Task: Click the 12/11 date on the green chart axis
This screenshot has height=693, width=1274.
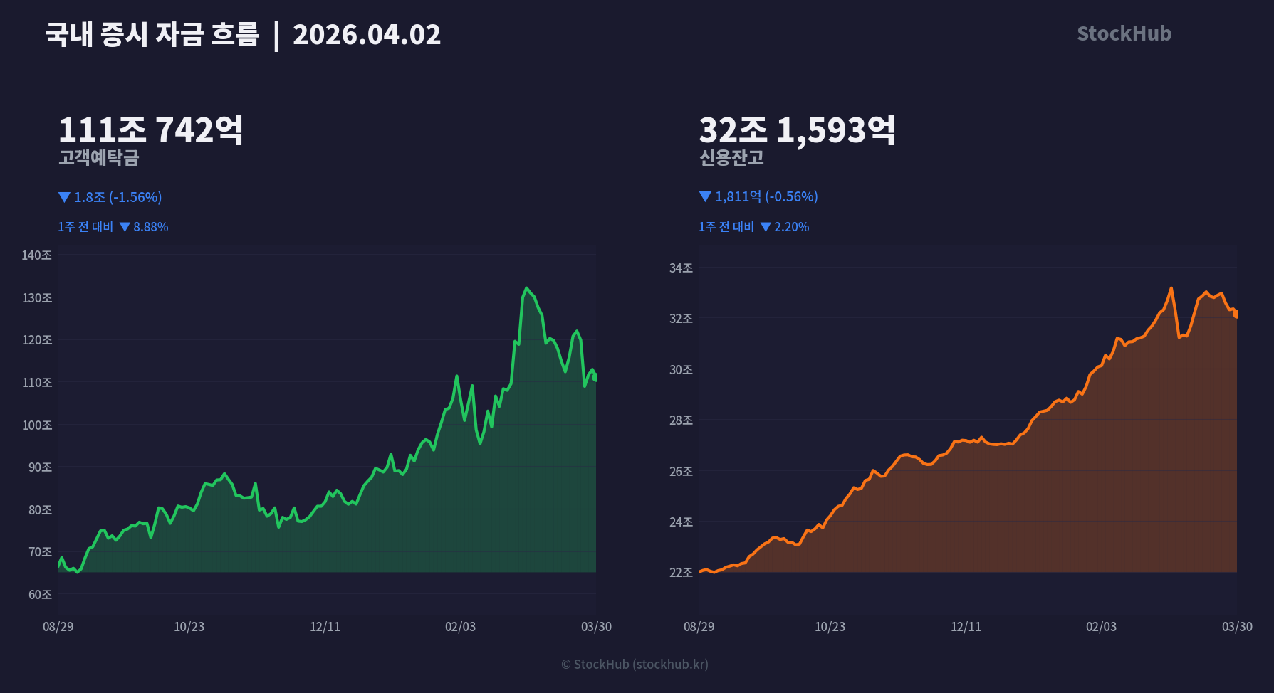Action: pyautogui.click(x=325, y=627)
